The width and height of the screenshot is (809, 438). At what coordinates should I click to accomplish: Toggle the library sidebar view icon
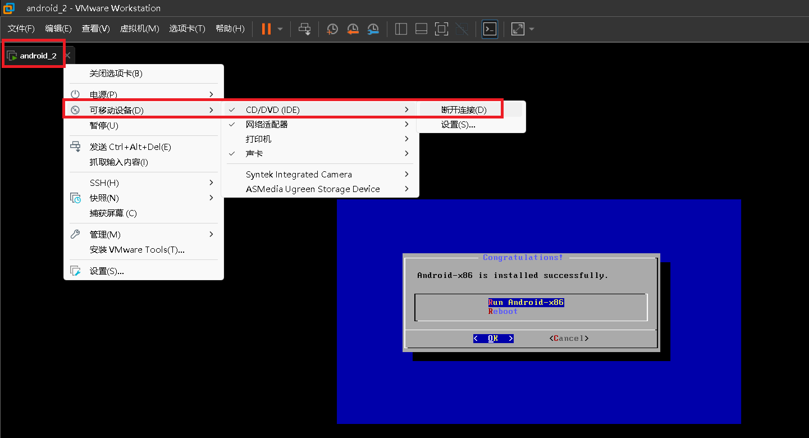click(x=401, y=29)
